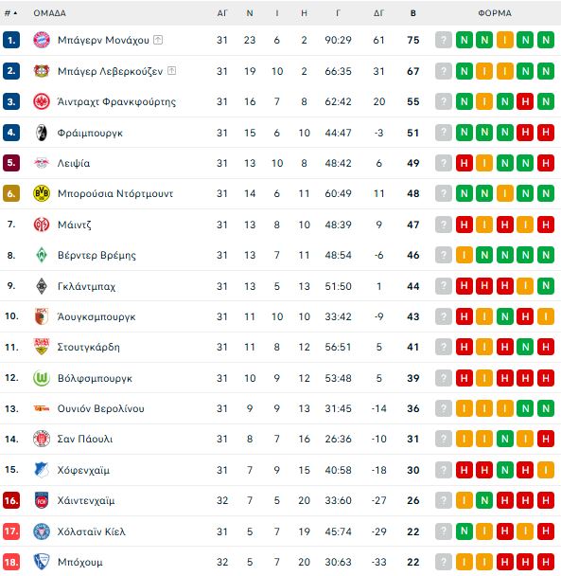Sort standings by the ΑΓ matches header
This screenshot has height=576, width=561.
(222, 13)
